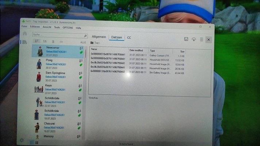Select the Sim Gallery Image file row
The width and height of the screenshot is (260, 146).
tap(137, 72)
